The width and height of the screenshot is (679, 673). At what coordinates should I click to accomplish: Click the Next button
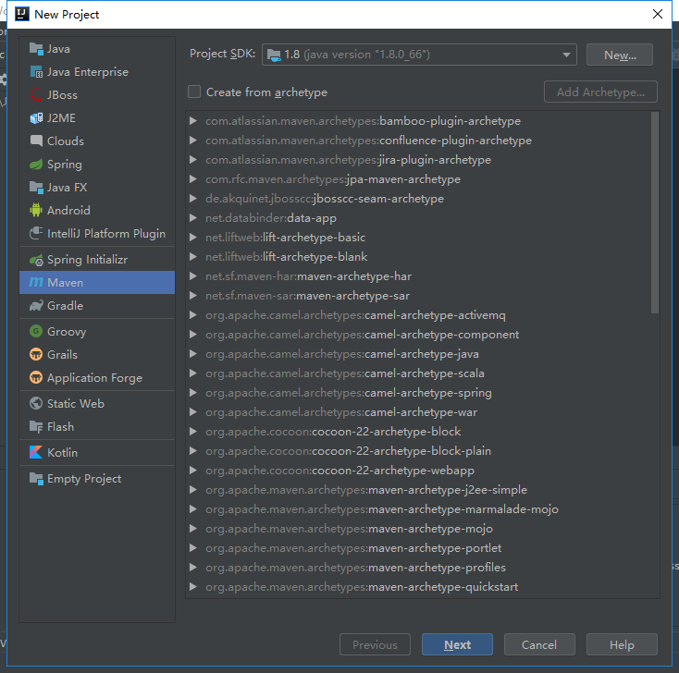457,645
